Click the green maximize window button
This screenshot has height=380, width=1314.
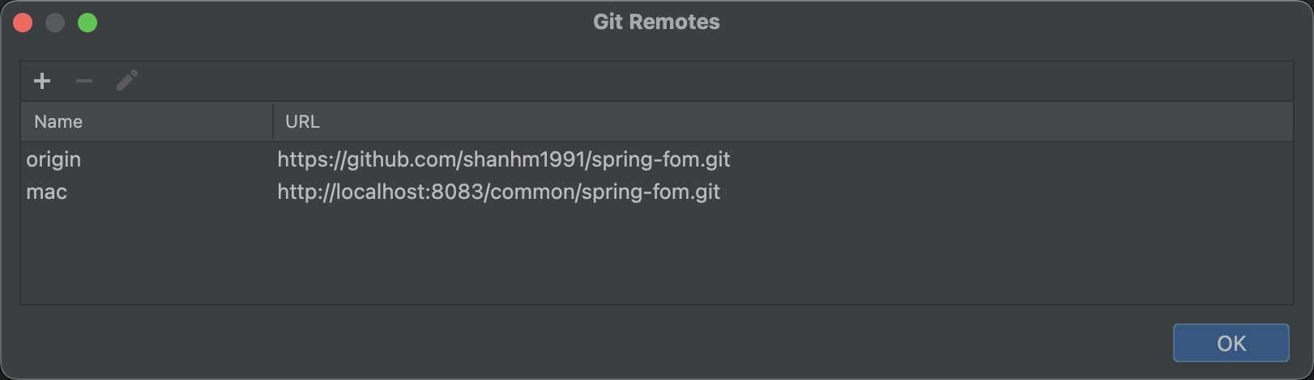(87, 23)
